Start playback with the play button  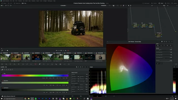click(63, 51)
